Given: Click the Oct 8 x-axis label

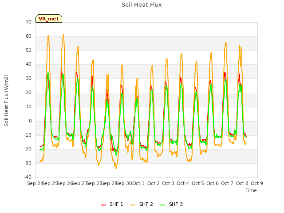Looking at the screenshot, I should tap(242, 183).
